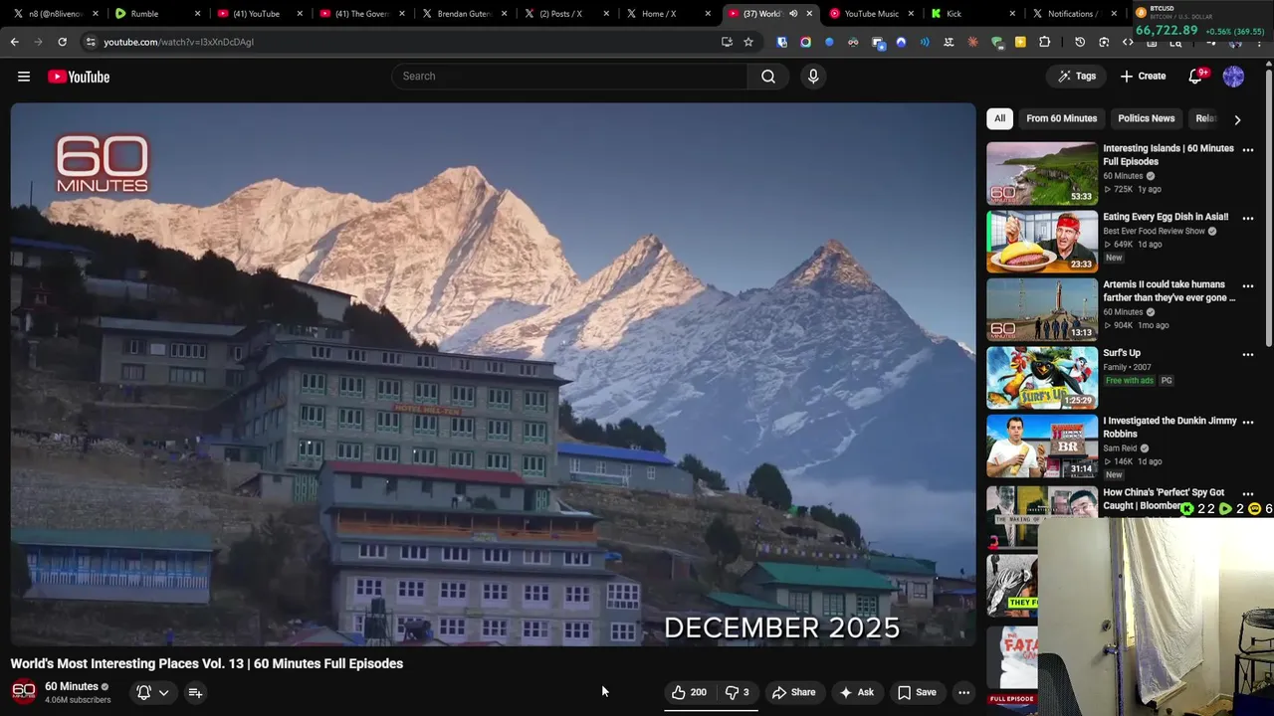This screenshot has width=1274, height=716.
Task: Open more actions beside Save
Action: tap(963, 692)
